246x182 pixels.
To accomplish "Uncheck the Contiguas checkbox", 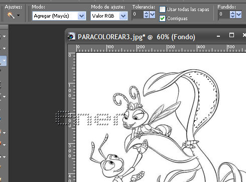I will click(162, 19).
